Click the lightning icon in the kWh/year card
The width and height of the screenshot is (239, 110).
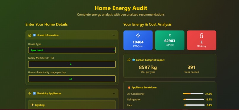[x=138, y=35]
